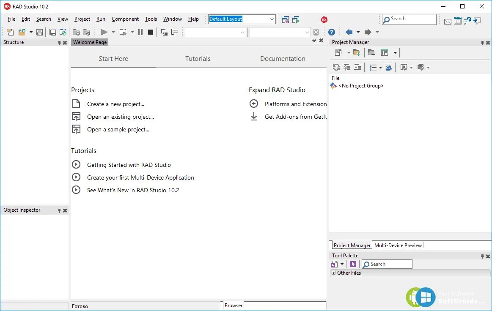This screenshot has width=492, height=311.
Task: Click the Add file to project icon
Action: point(76,32)
